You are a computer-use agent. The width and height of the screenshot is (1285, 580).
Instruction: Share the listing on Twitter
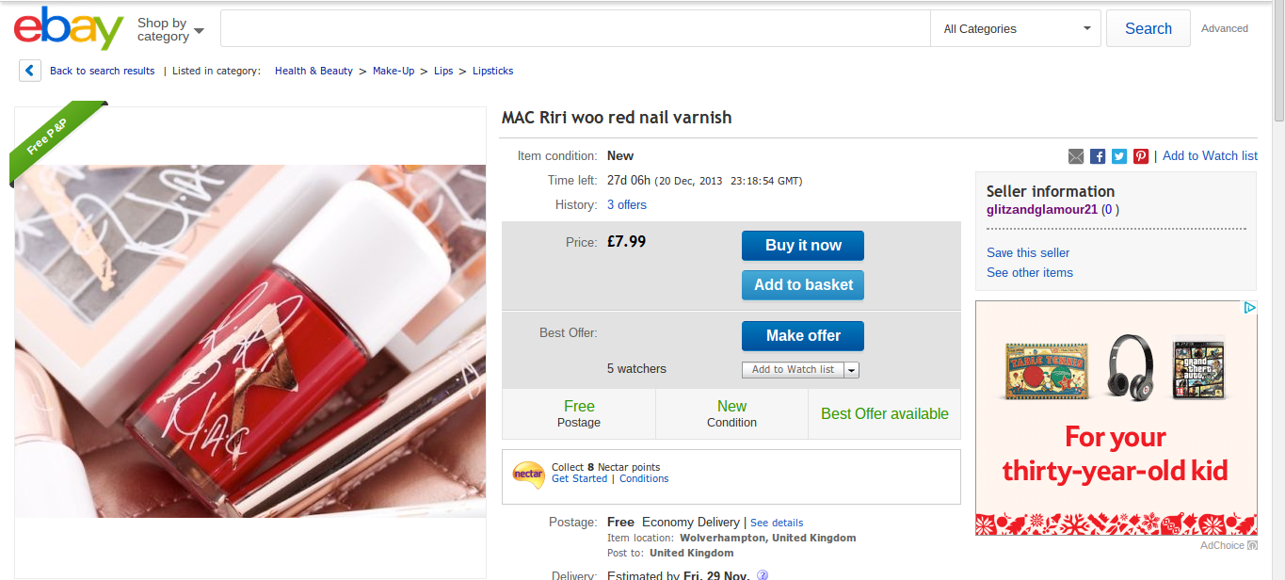pos(1119,156)
